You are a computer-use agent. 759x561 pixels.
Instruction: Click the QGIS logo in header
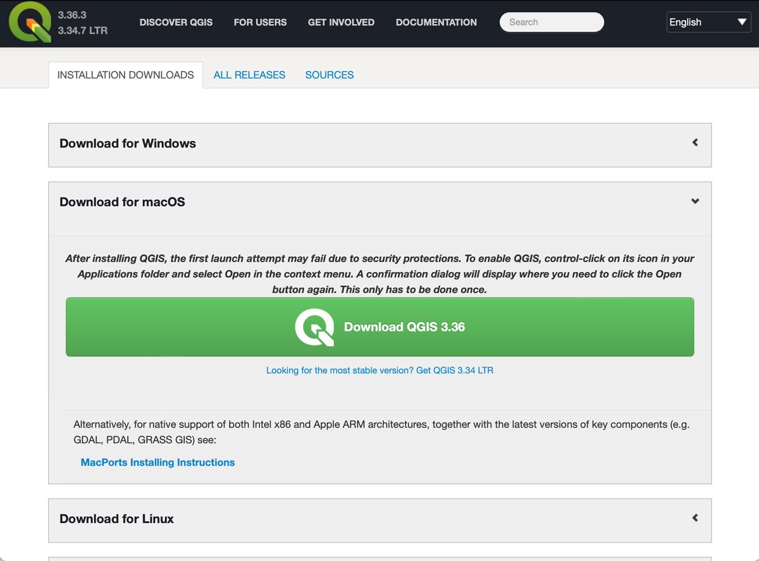click(30, 22)
